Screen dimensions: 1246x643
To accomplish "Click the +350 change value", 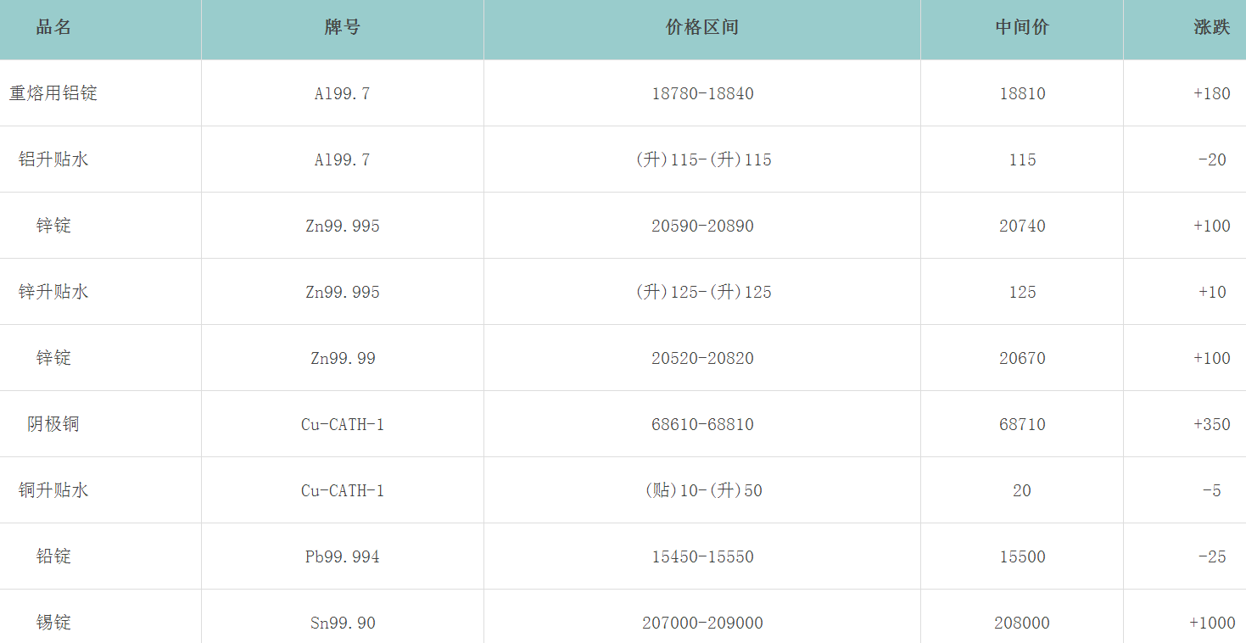I will [x=1211, y=424].
